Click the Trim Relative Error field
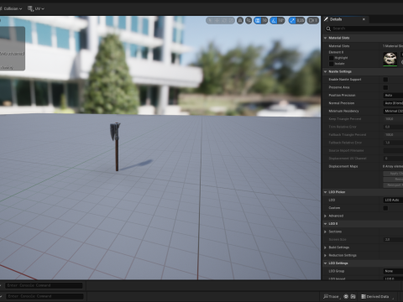This screenshot has width=403, height=302. coord(393,127)
